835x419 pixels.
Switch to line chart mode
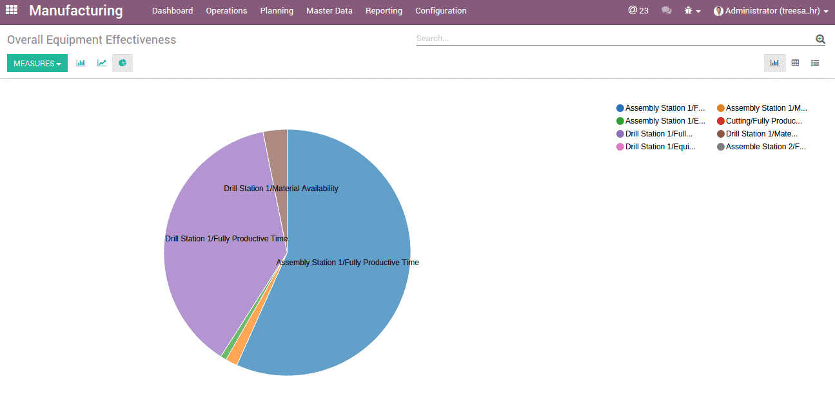(x=102, y=63)
